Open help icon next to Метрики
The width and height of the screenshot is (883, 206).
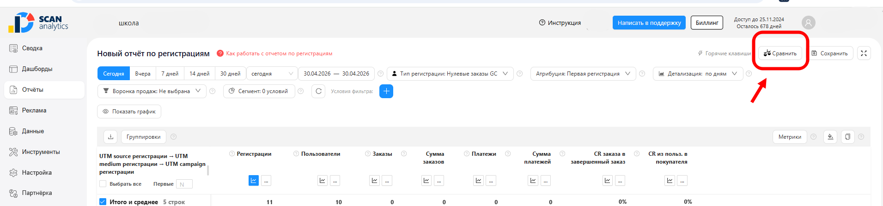point(814,137)
